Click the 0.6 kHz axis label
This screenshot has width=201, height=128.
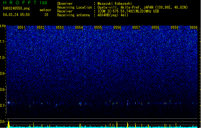(3, 122)
